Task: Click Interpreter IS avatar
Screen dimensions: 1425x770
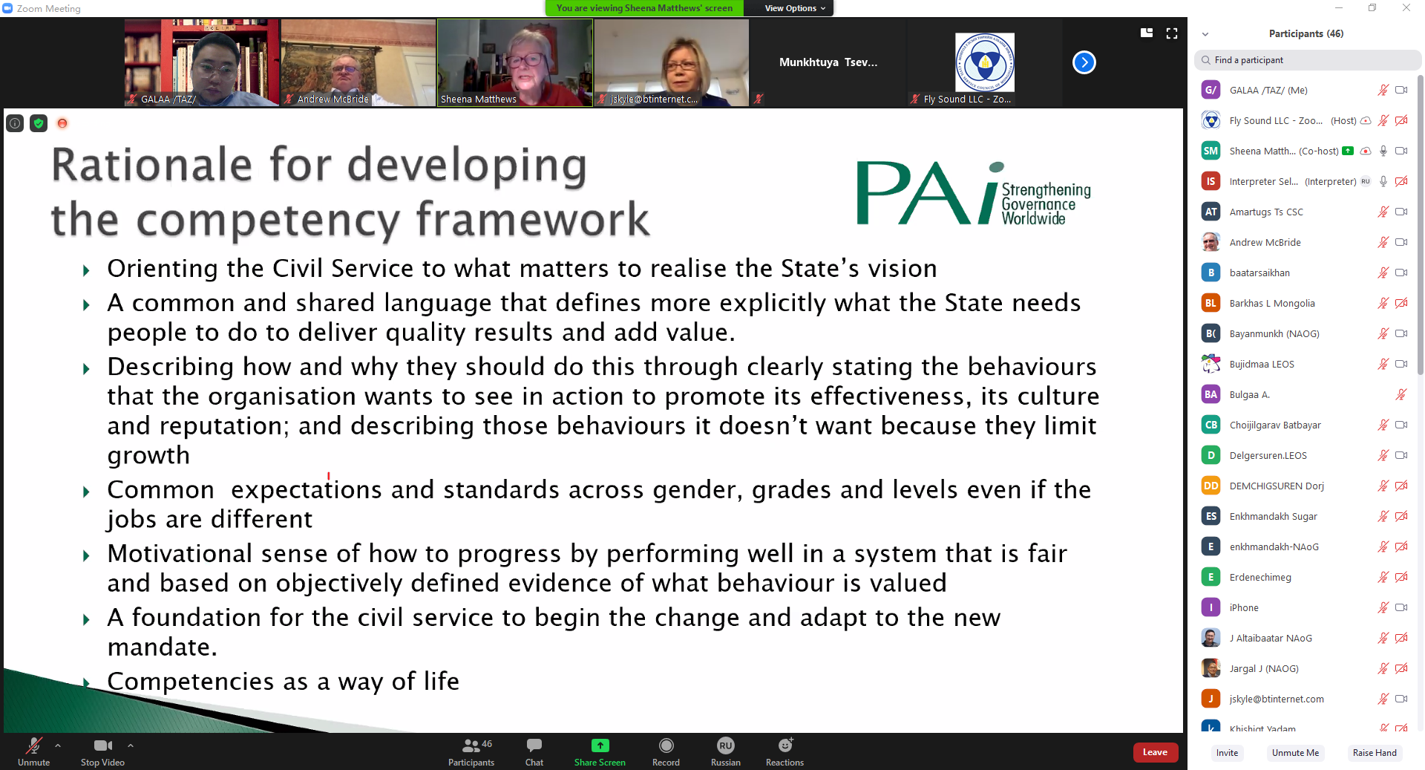Action: 1211,181
